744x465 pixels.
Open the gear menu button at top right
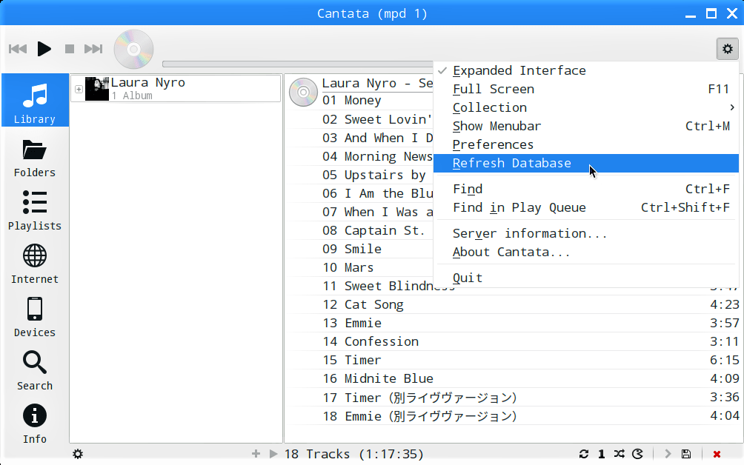tap(728, 49)
